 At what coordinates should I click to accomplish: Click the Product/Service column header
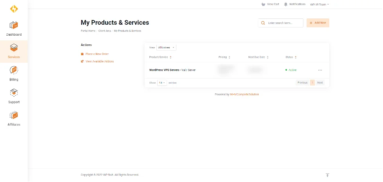click(x=158, y=57)
